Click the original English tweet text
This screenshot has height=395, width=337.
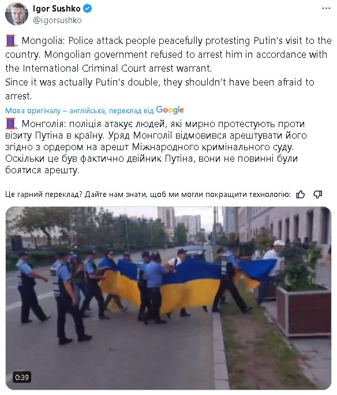click(168, 68)
